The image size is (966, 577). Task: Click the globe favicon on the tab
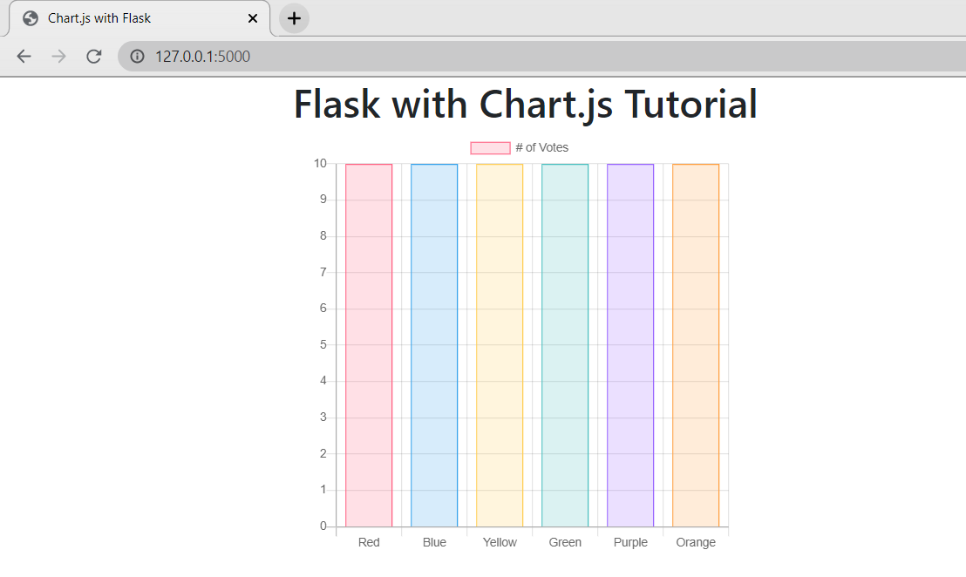31,18
